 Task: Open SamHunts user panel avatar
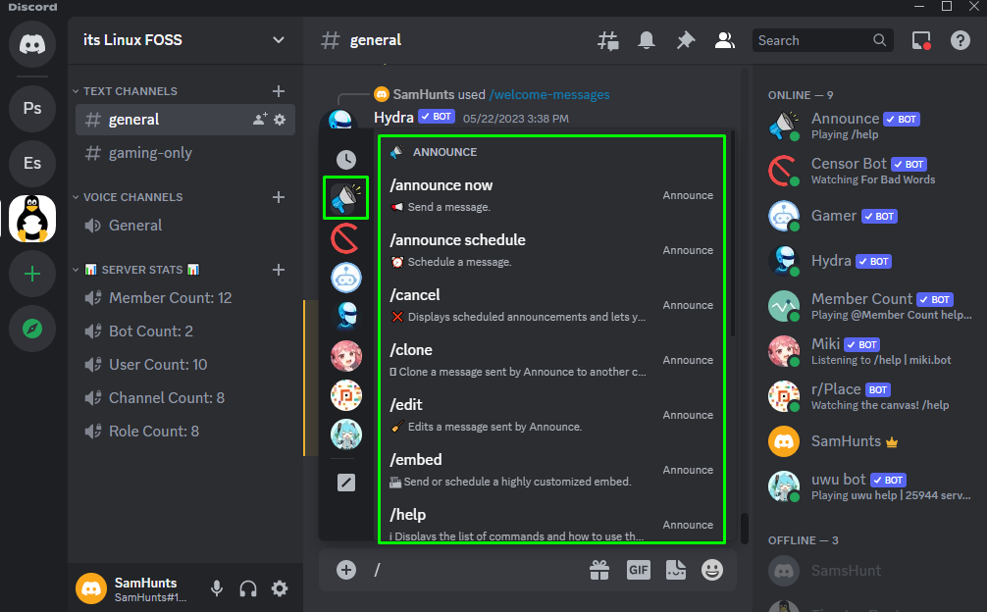coord(91,588)
